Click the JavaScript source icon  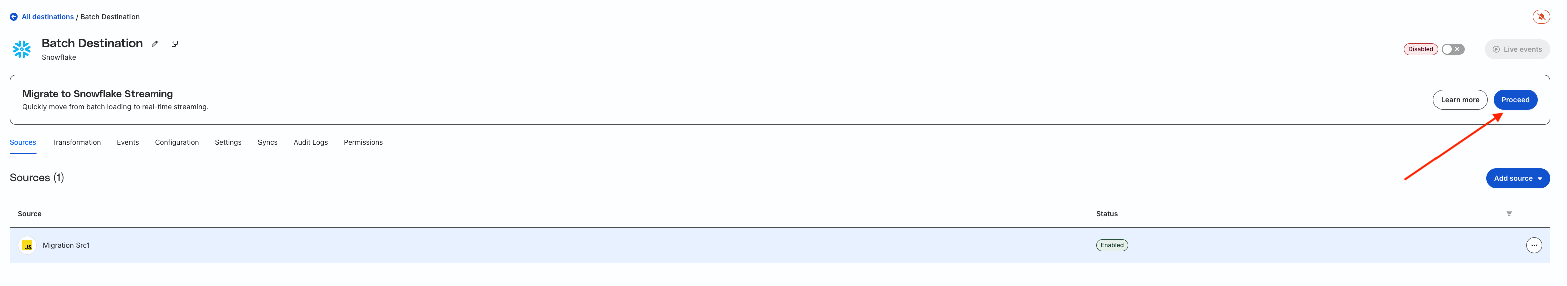pos(28,246)
